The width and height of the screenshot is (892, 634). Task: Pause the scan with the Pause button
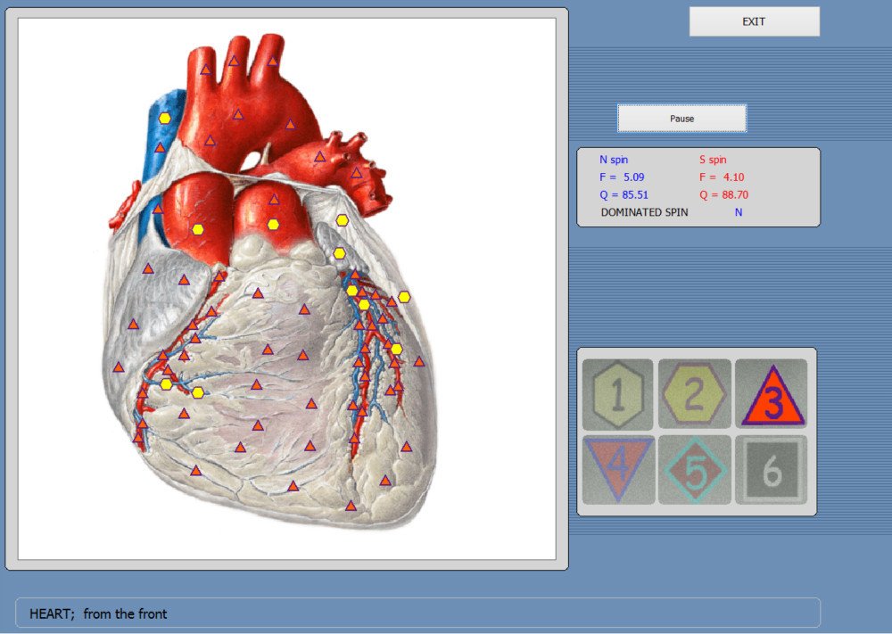pos(681,118)
